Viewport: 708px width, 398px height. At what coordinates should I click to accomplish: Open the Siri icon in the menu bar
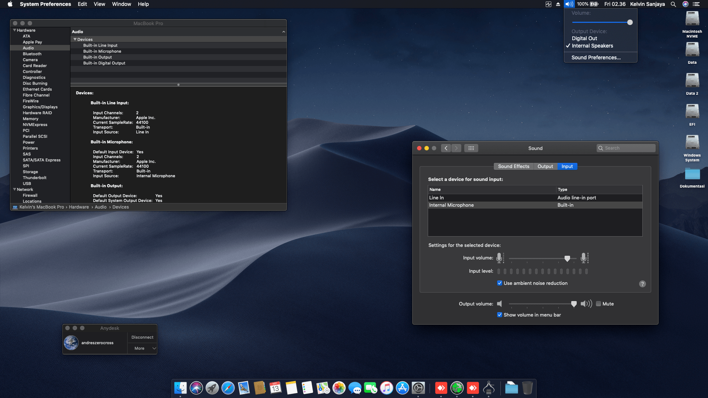pos(686,4)
